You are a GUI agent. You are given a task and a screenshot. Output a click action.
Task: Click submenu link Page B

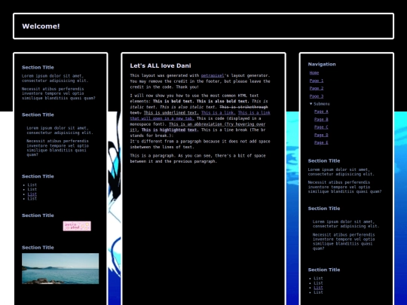321,119
